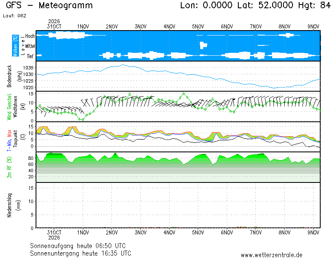This screenshot has width=331, height=258.
Task: Click the 31OCT label on the upper date axis
Action: [x=54, y=26]
